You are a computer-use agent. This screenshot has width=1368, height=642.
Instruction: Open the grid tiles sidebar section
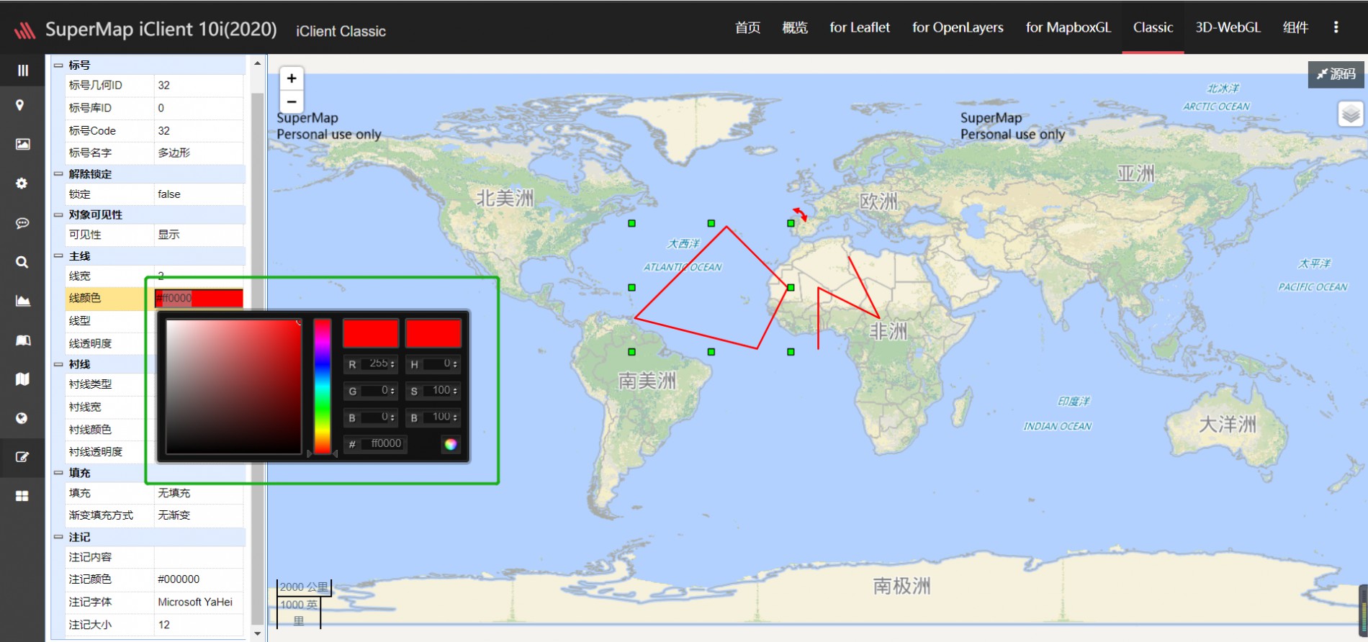pyautogui.click(x=22, y=496)
